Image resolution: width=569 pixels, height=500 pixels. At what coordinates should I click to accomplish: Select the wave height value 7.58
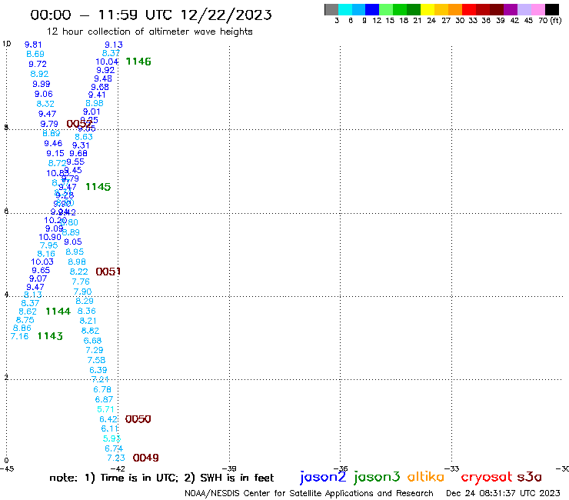[x=97, y=360]
